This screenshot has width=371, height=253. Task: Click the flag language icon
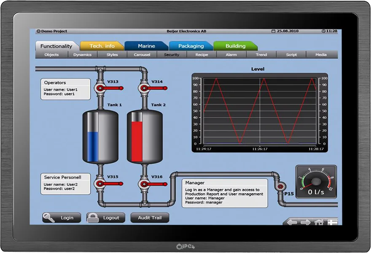[x=332, y=222]
